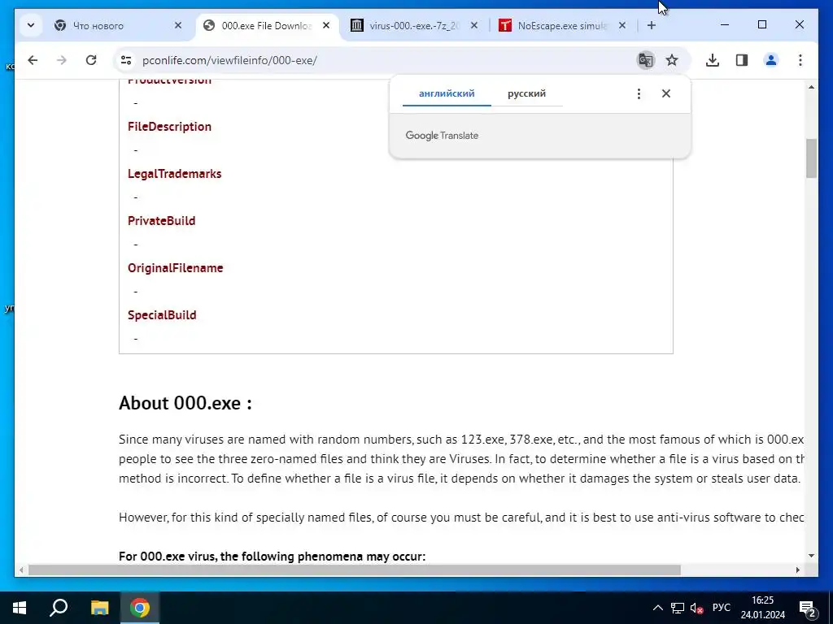This screenshot has height=624, width=833.
Task: Switch to the virus-000.-exe.-7z tab
Action: (x=414, y=25)
